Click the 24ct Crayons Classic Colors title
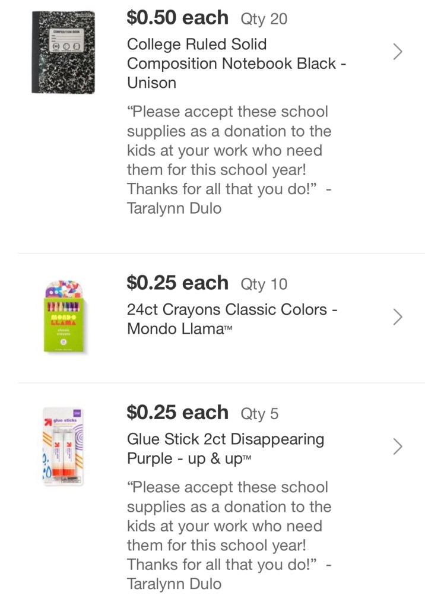Screen dimensions: 425x608 231,318
